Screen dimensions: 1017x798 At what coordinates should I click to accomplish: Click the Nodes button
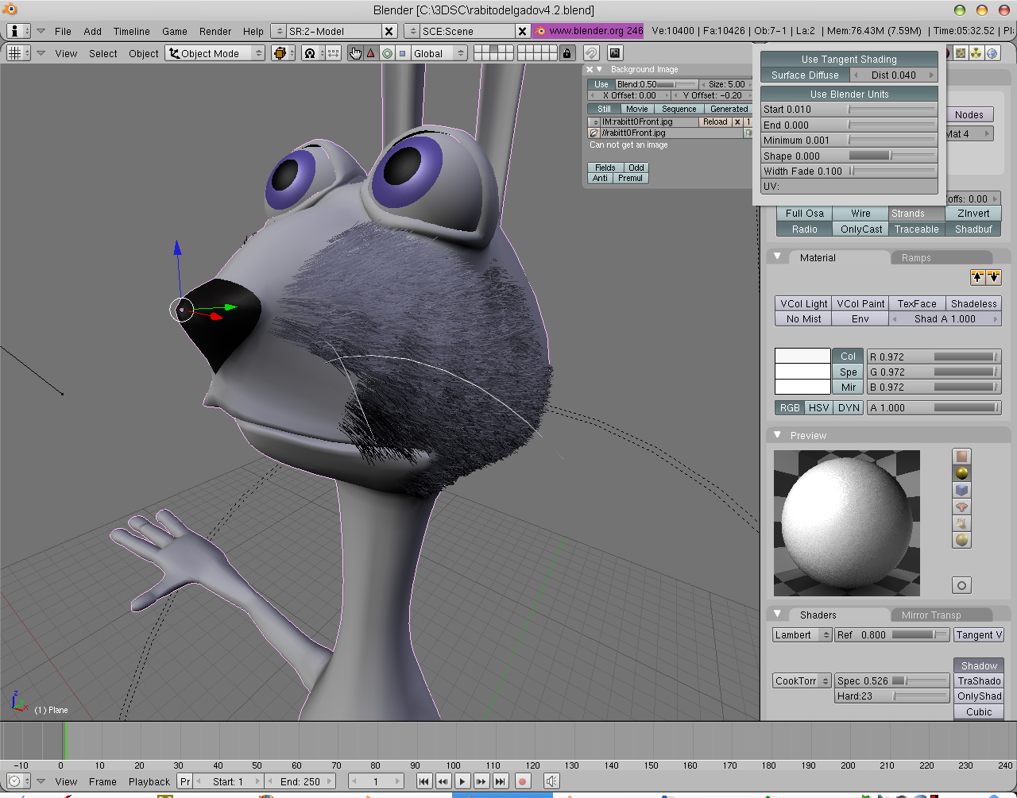pyautogui.click(x=969, y=115)
